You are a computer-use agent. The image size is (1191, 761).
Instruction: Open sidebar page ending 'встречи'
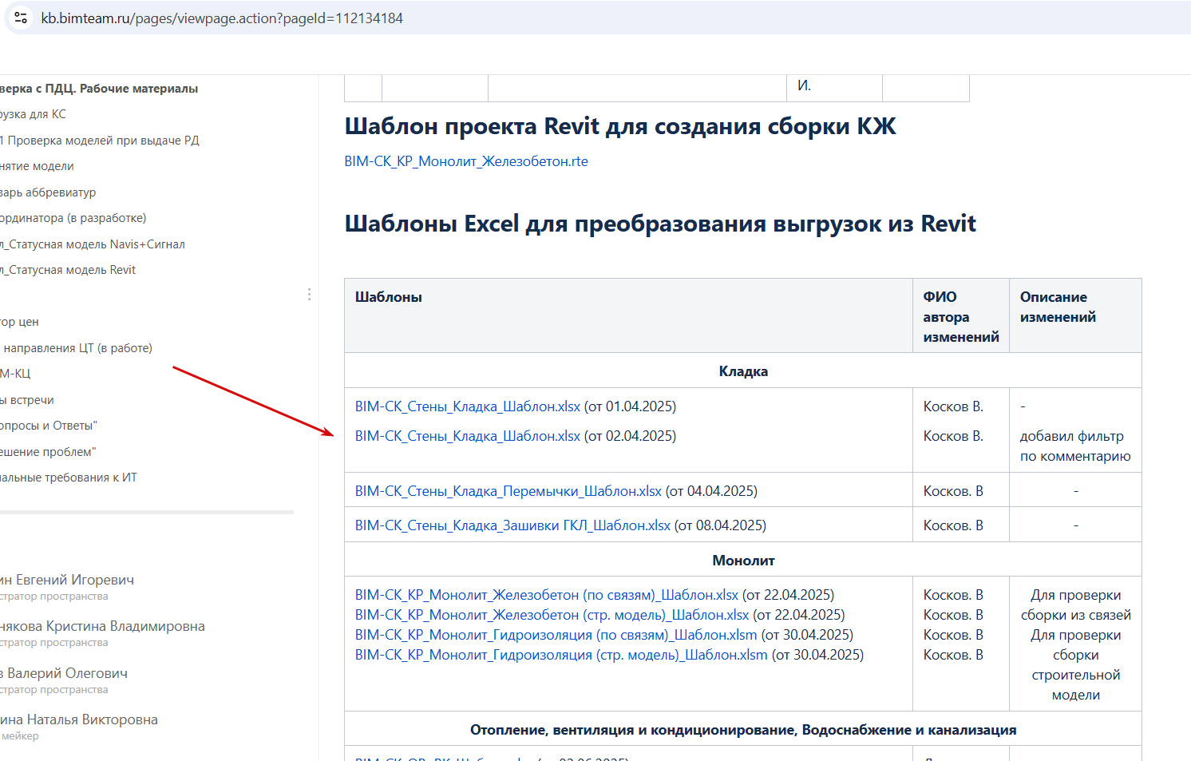tap(27, 400)
